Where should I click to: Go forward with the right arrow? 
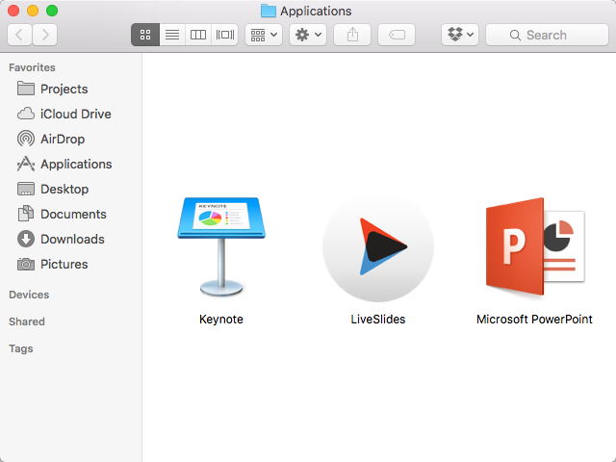45,35
